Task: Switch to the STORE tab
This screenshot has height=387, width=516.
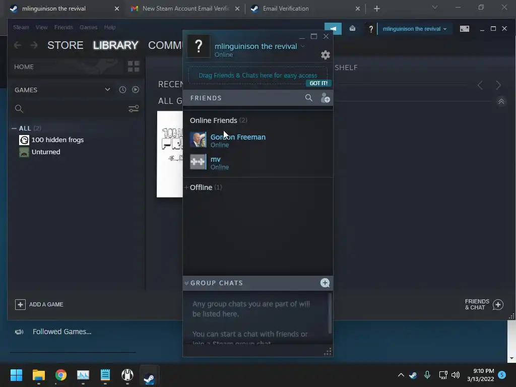Action: [x=65, y=45]
